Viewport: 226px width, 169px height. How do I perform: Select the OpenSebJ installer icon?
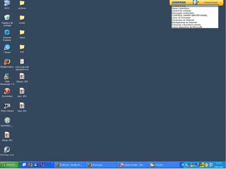coord(7,122)
